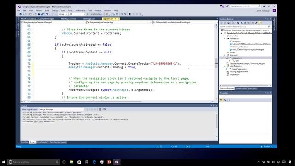The width and height of the screenshot is (295, 166).
Task: Open the Help menu
Action: 116,10
